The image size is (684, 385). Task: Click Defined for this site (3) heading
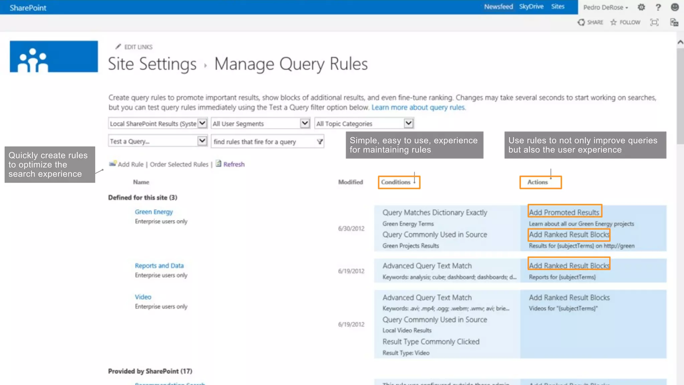click(143, 197)
